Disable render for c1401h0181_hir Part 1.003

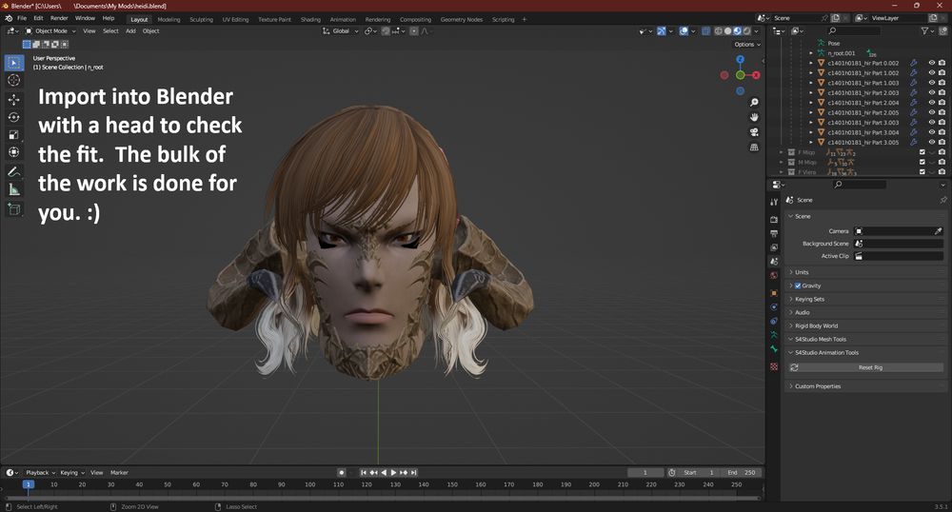click(x=942, y=83)
